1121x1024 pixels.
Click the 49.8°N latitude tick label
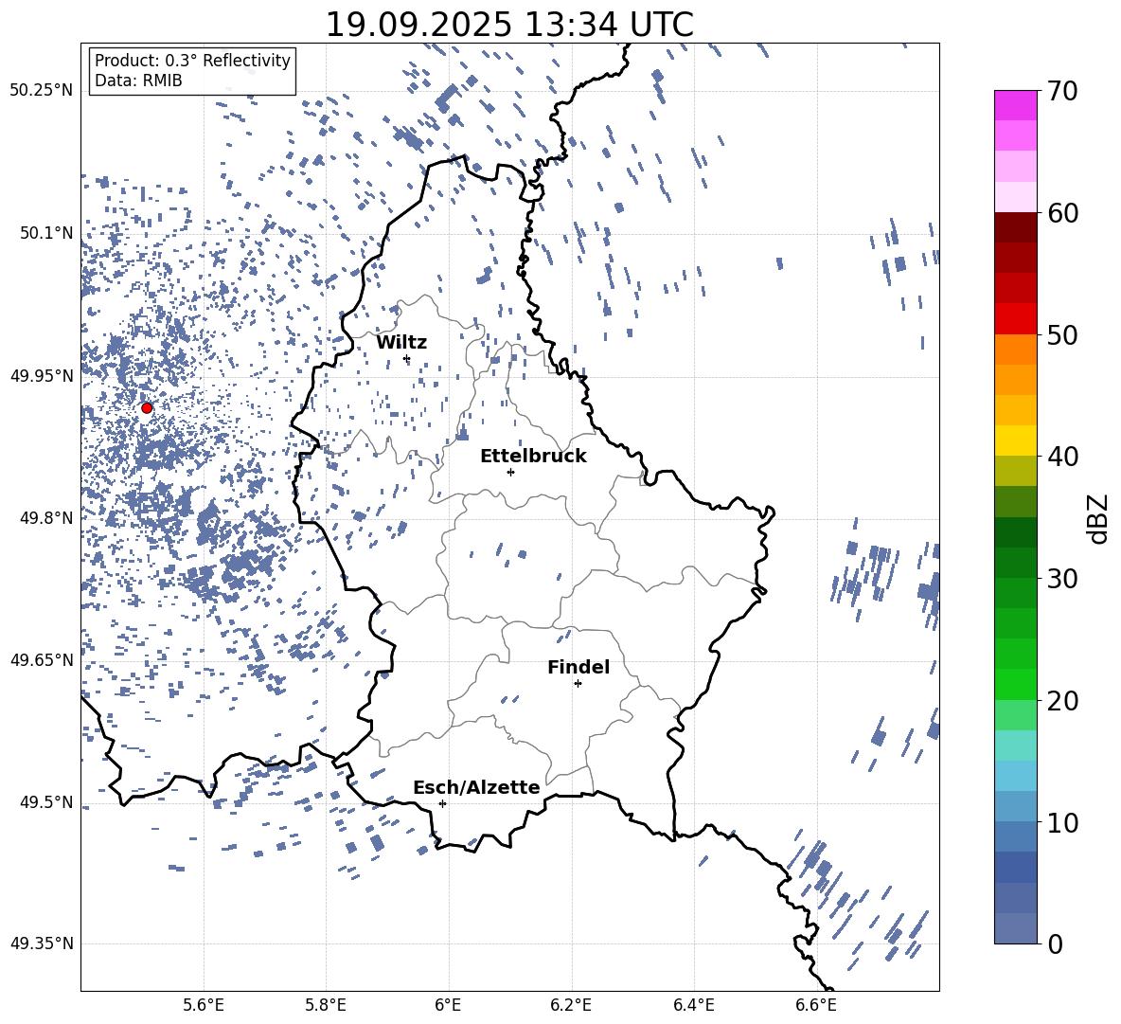[x=42, y=518]
